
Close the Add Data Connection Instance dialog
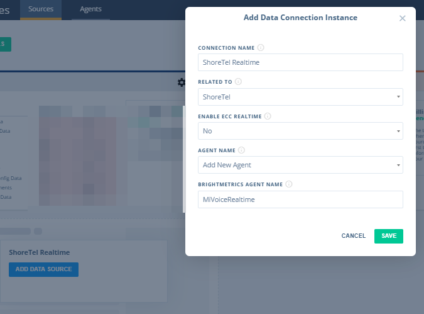403,18
